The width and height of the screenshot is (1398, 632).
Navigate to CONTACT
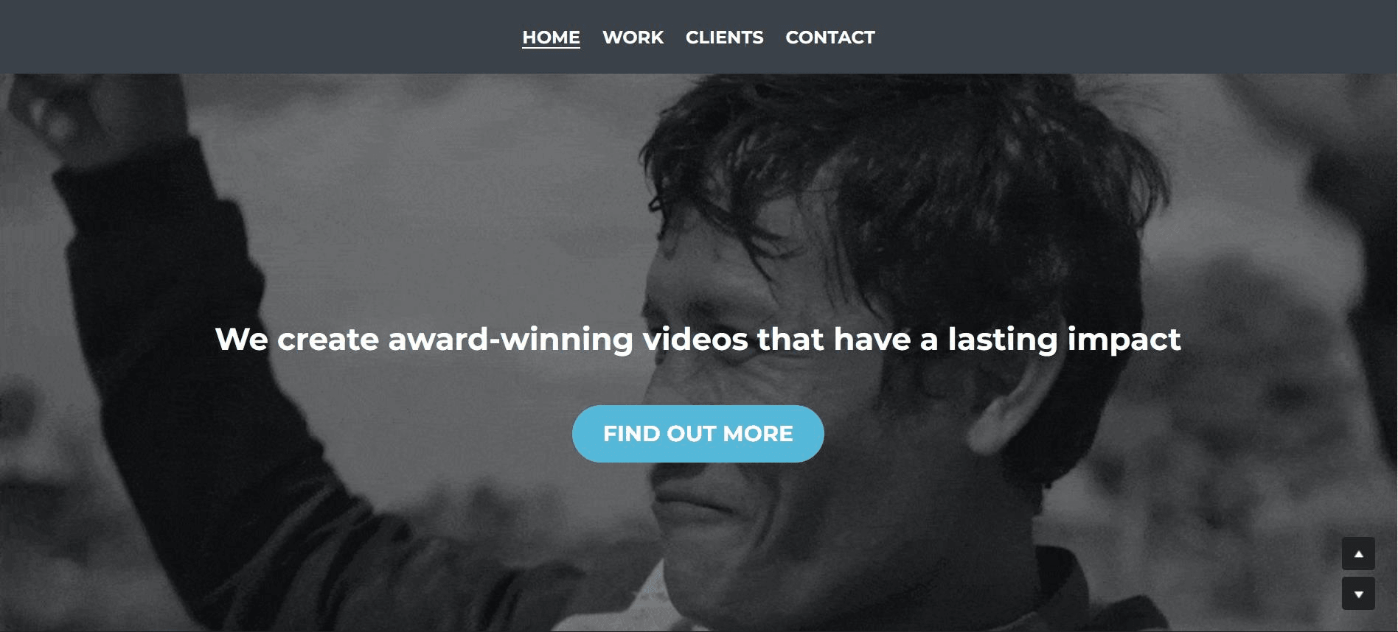830,38
